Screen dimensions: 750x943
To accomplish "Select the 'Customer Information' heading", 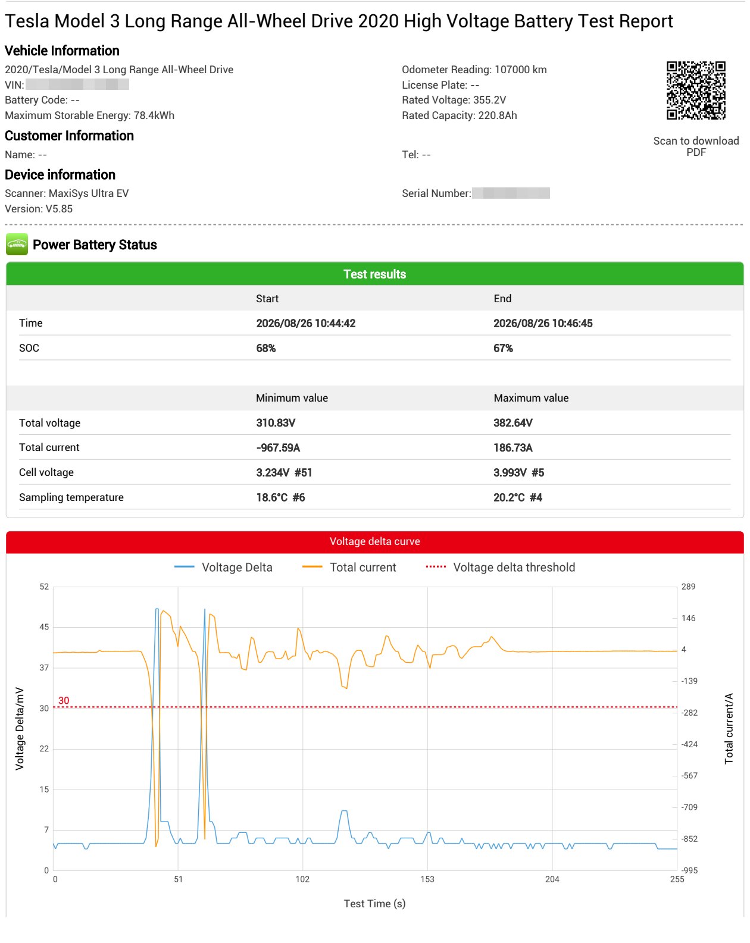I will point(69,136).
